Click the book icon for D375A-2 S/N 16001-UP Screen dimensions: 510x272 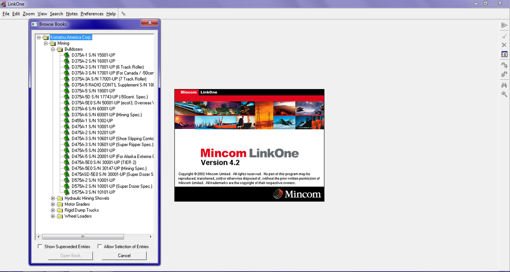point(67,61)
